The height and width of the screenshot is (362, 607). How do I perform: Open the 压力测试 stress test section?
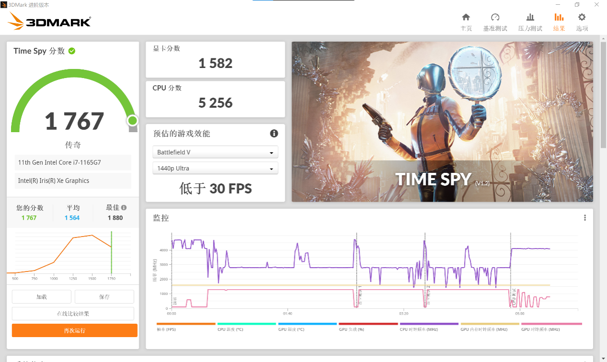pos(530,23)
